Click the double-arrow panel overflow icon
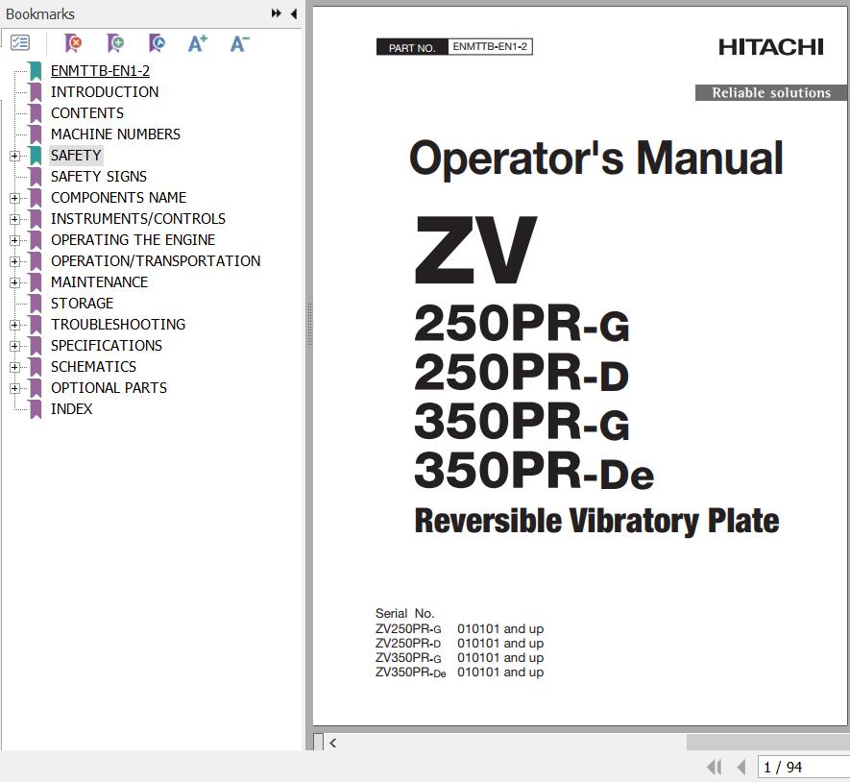This screenshot has height=782, width=850. click(x=277, y=13)
